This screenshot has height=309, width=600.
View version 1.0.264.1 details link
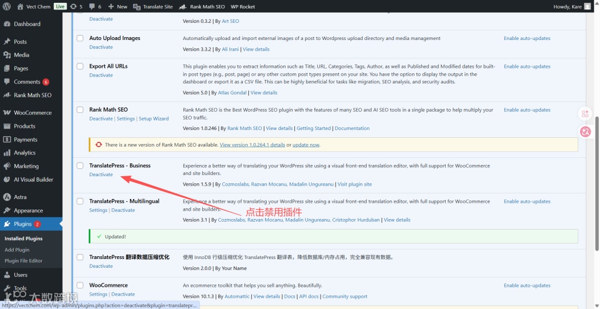(252, 144)
